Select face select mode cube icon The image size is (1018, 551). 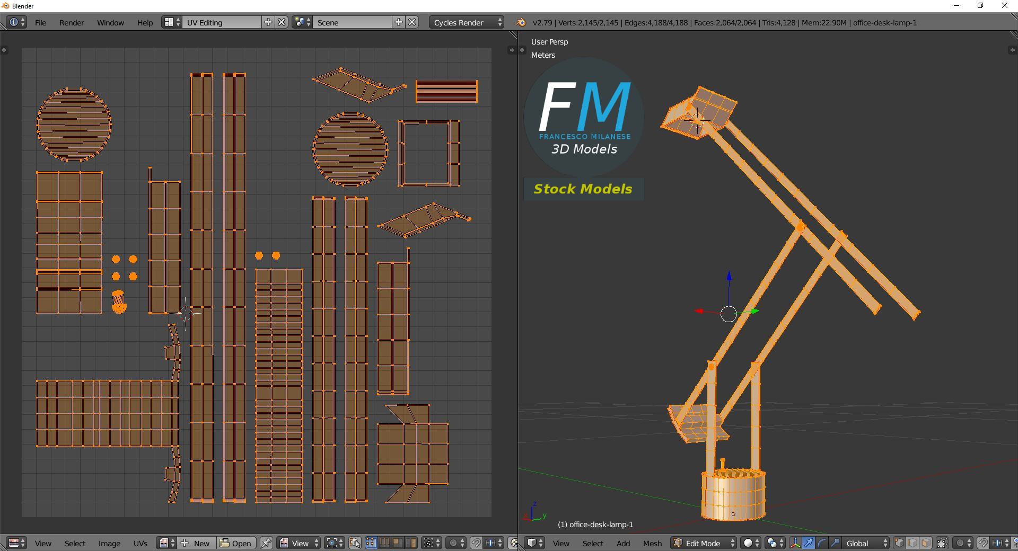point(926,543)
